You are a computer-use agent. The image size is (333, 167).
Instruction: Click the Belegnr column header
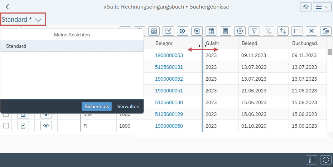click(x=177, y=44)
